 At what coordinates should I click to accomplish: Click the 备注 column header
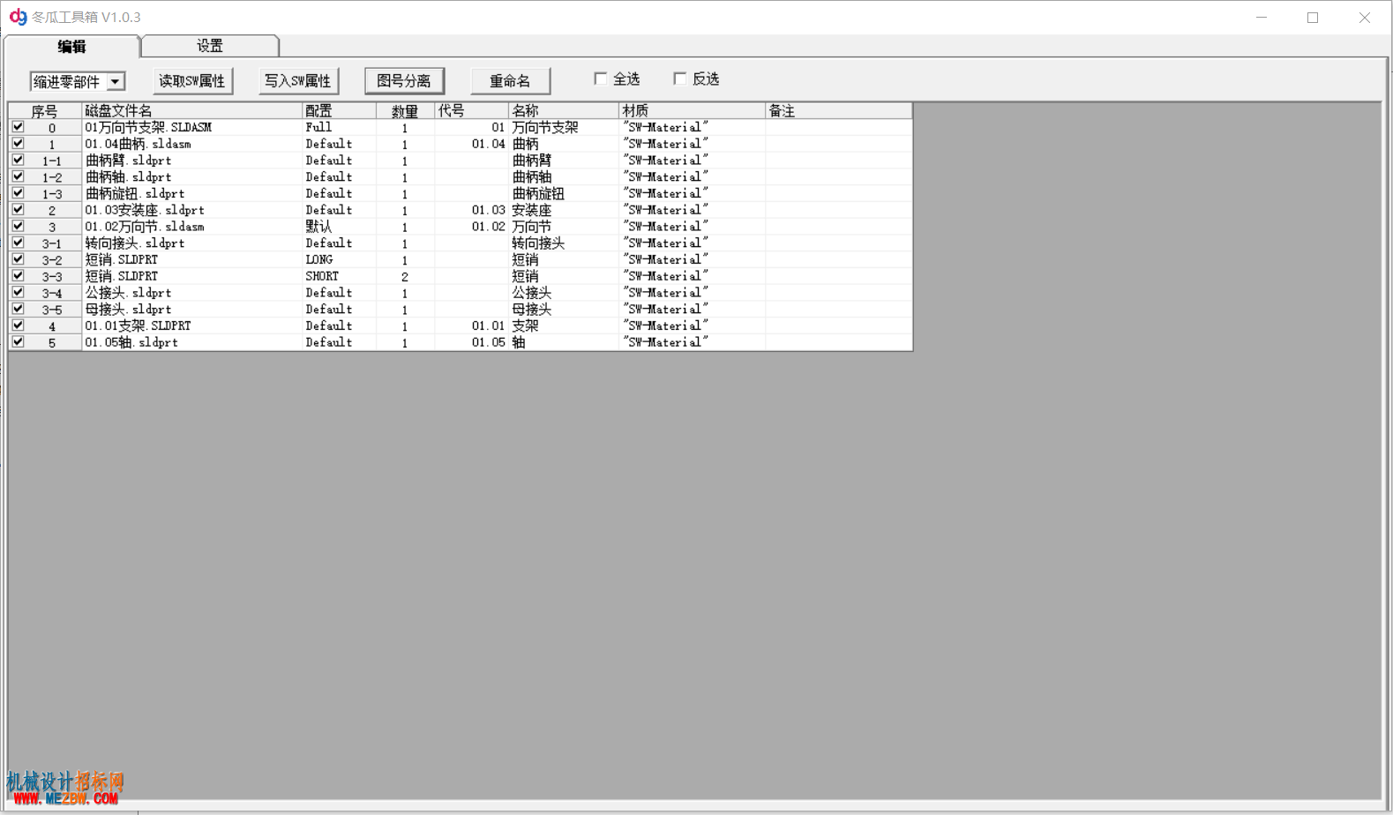839,111
